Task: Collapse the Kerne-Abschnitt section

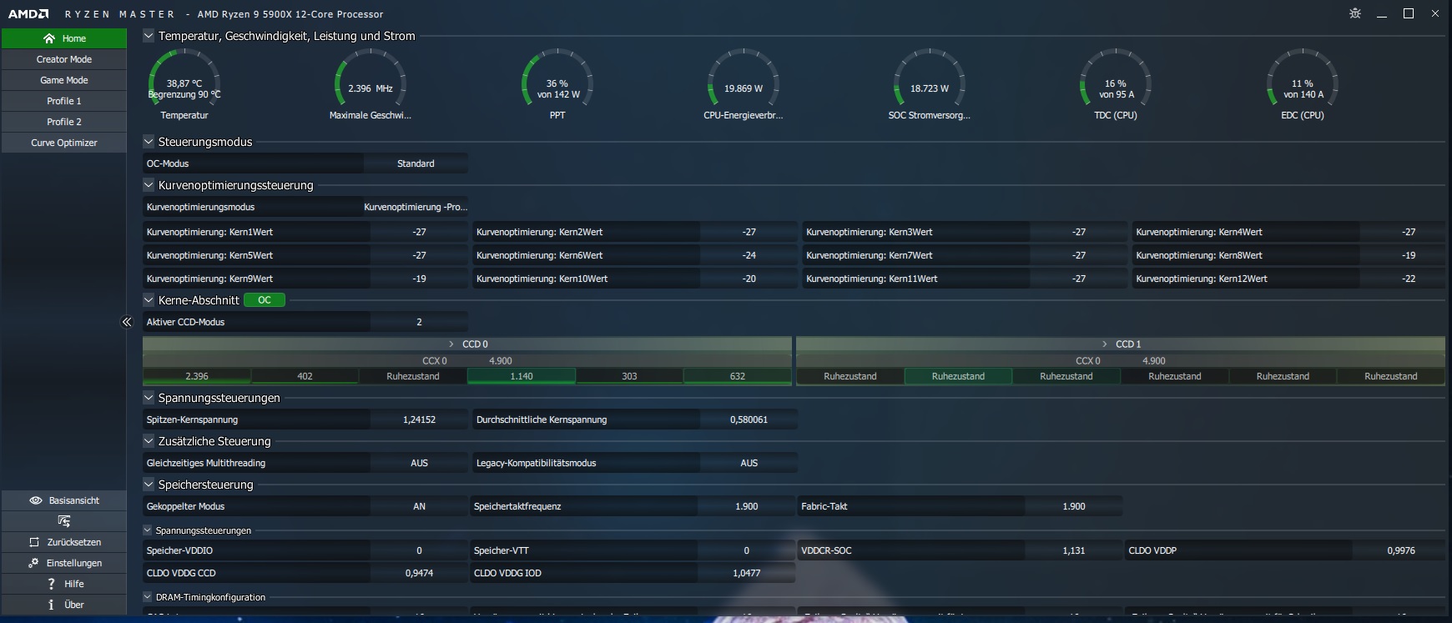Action: click(149, 300)
